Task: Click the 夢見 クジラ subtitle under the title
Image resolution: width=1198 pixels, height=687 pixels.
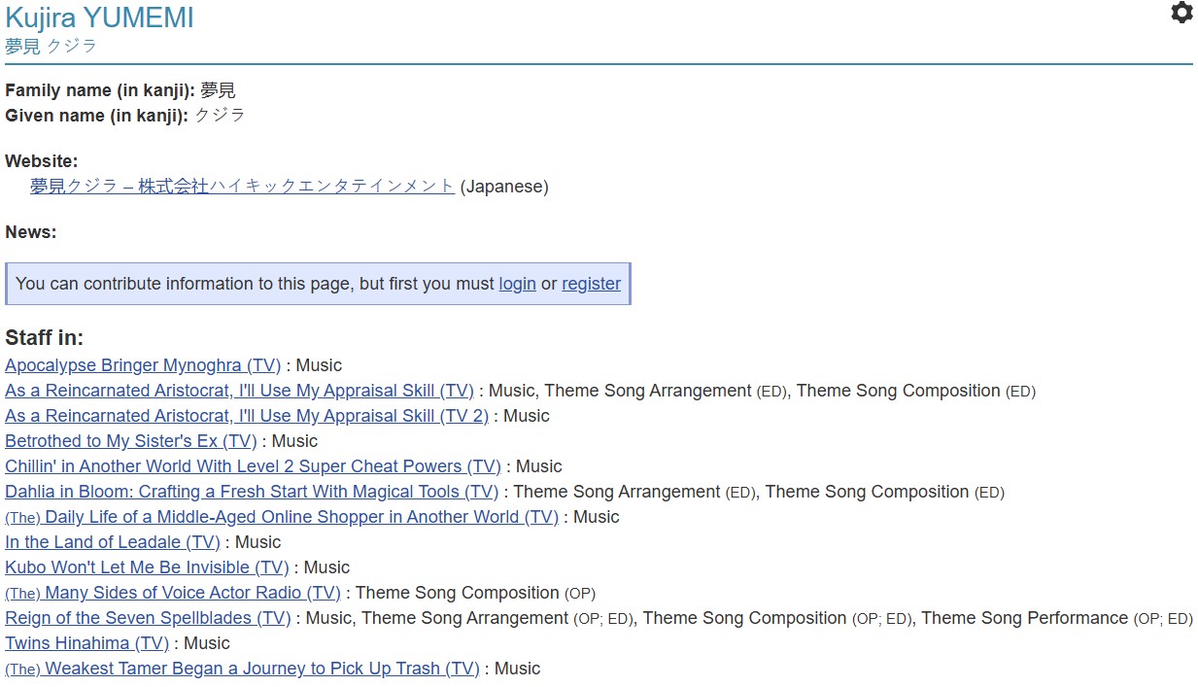Action: coord(51,46)
